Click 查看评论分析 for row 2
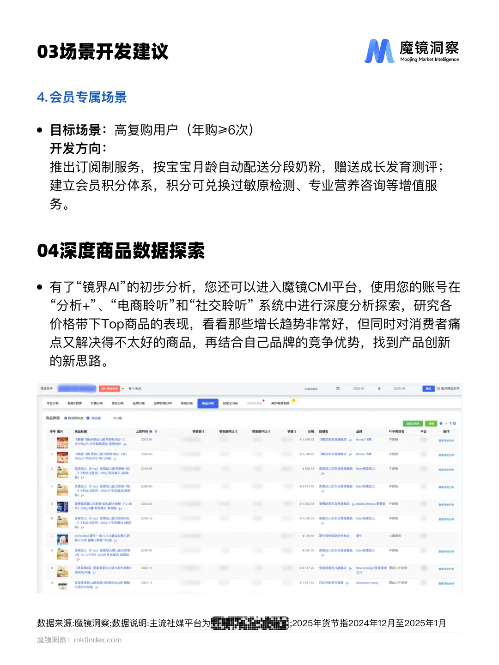This screenshot has height=665, width=499. 446,455
